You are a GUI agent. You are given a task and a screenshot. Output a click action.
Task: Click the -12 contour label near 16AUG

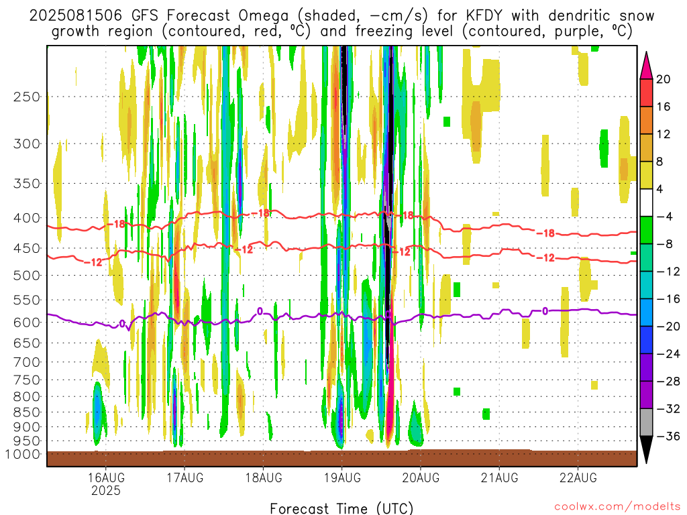coord(93,262)
